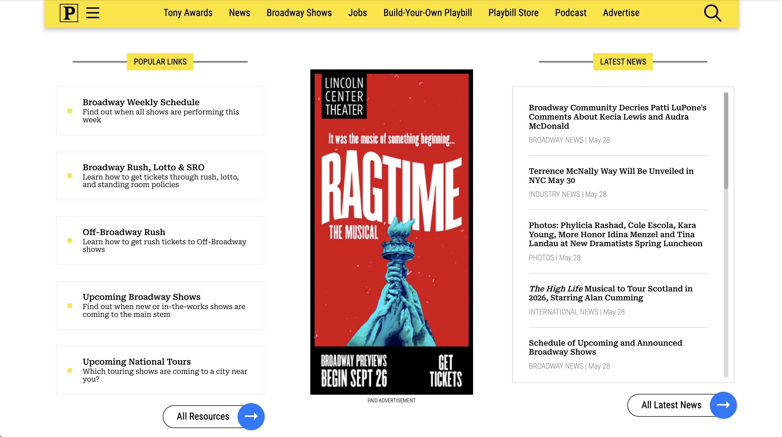Click the Ragtime musical advertisement poster

pyautogui.click(x=391, y=232)
